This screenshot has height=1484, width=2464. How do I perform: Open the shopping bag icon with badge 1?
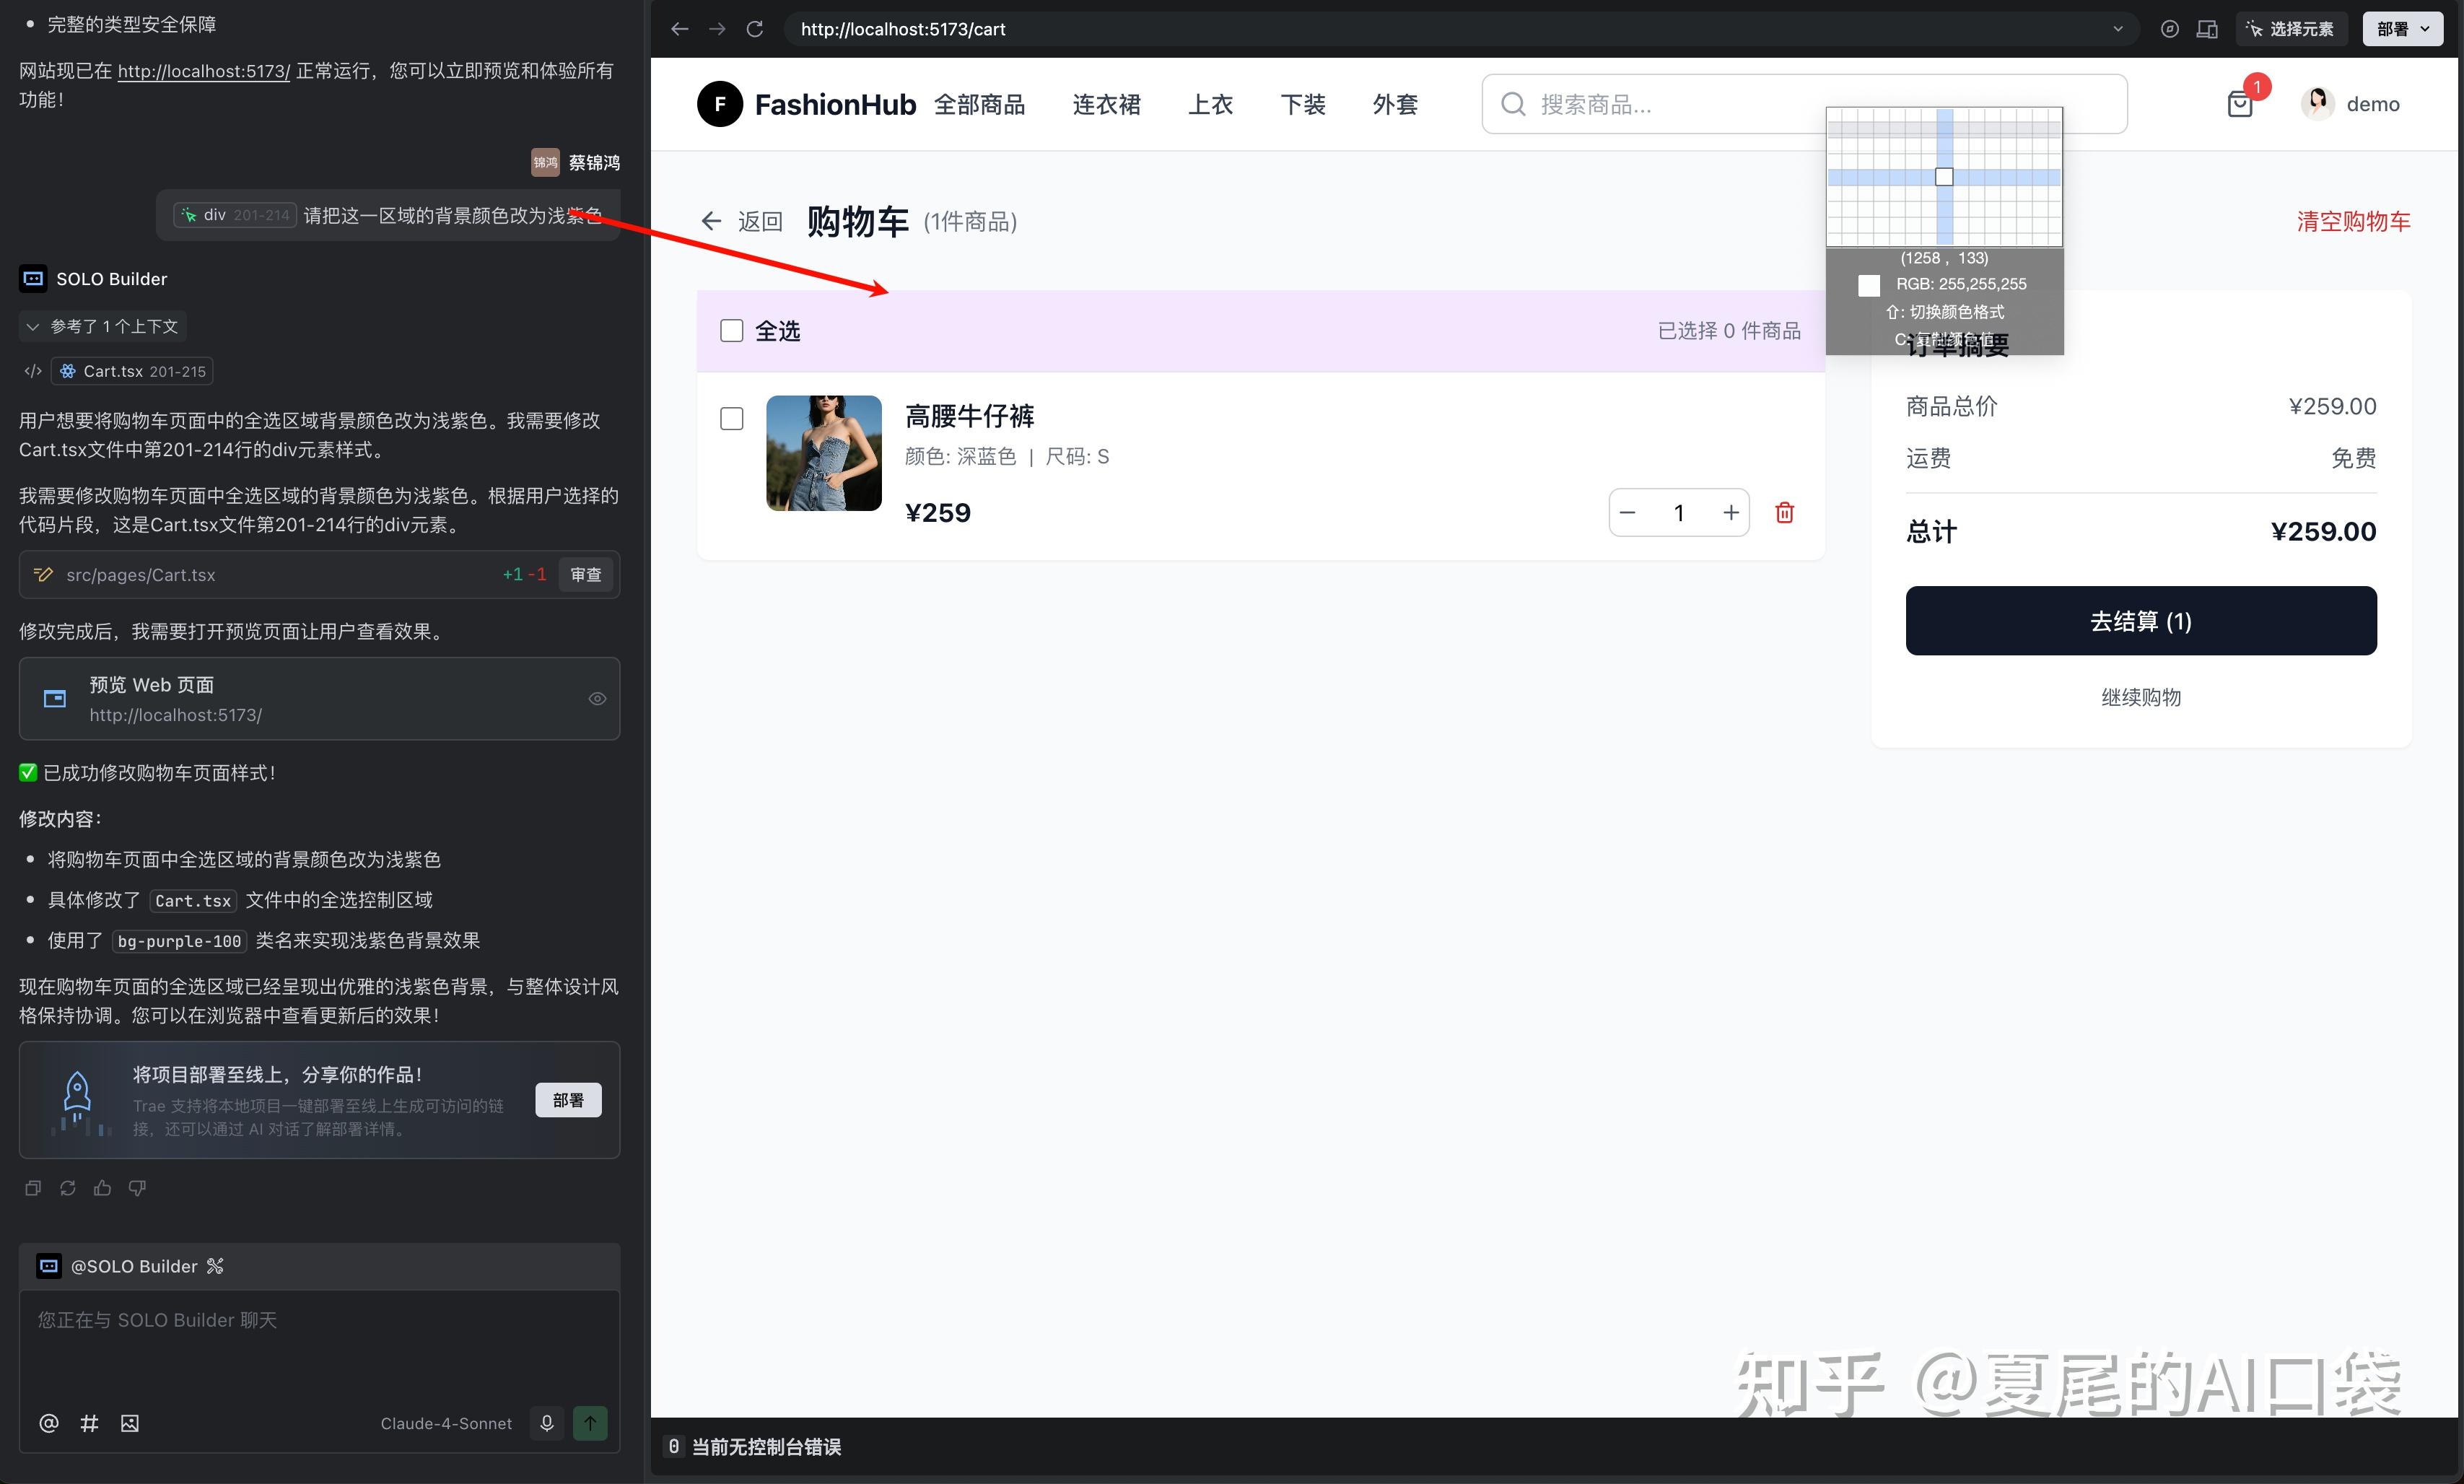2241,103
